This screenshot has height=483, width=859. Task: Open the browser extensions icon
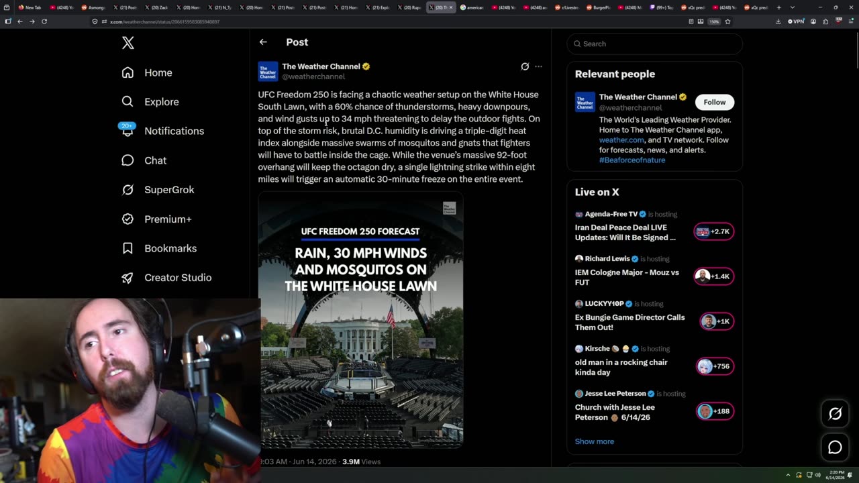click(825, 21)
